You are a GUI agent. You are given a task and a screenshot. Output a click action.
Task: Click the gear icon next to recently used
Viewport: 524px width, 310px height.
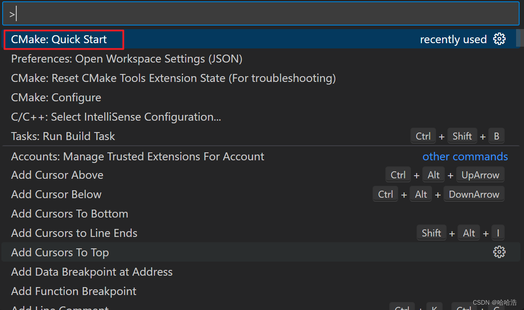pyautogui.click(x=499, y=39)
